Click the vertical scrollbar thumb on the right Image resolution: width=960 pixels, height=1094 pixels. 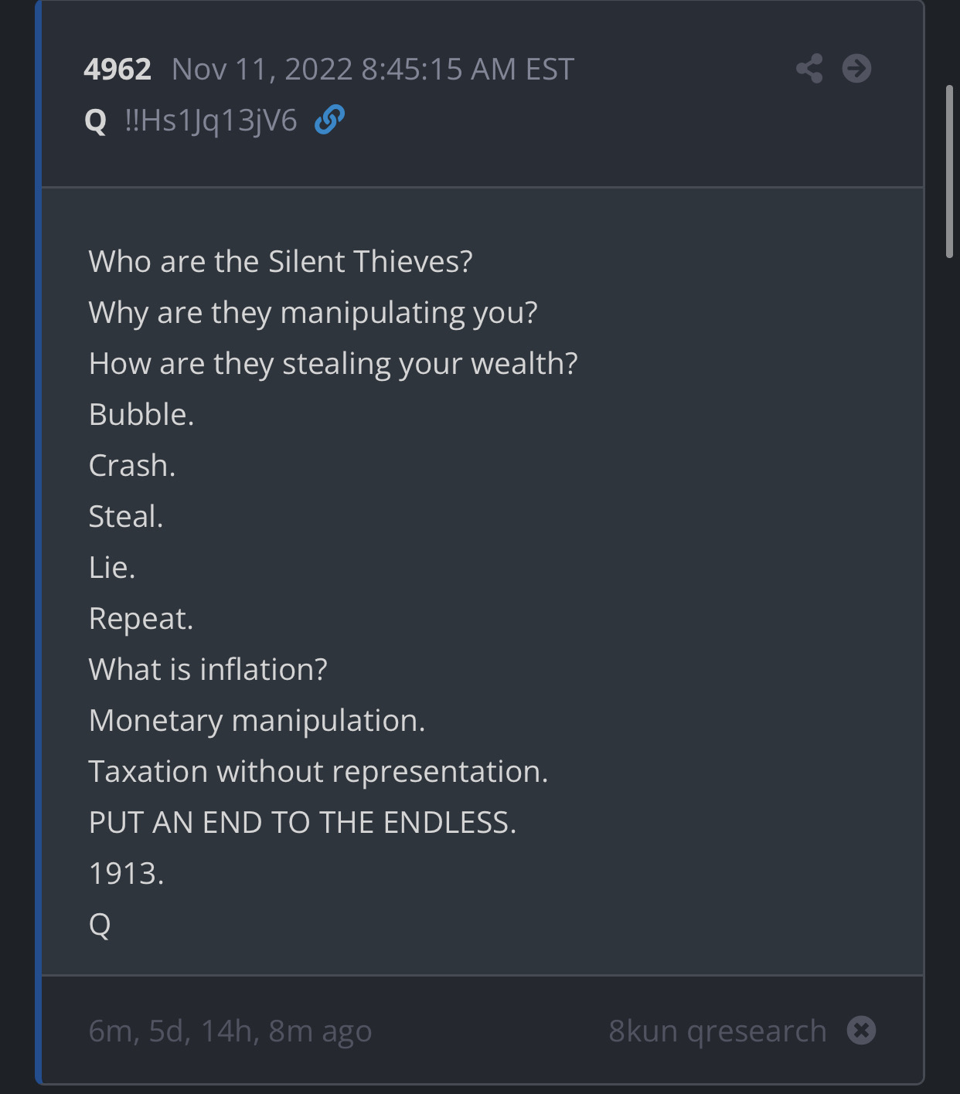[950, 172]
